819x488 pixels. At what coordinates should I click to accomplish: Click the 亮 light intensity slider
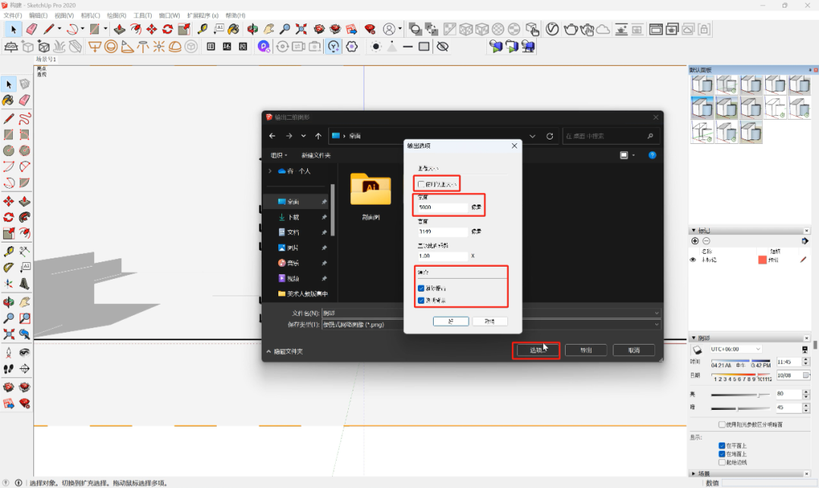[740, 395]
